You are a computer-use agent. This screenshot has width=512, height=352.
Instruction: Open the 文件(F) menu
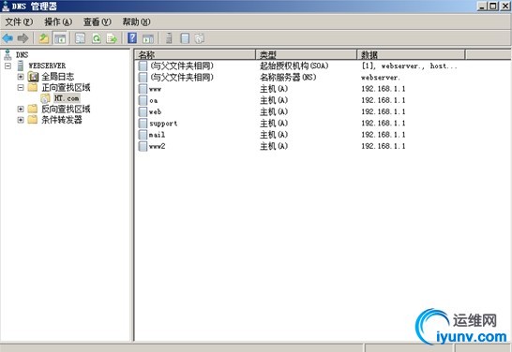point(19,22)
